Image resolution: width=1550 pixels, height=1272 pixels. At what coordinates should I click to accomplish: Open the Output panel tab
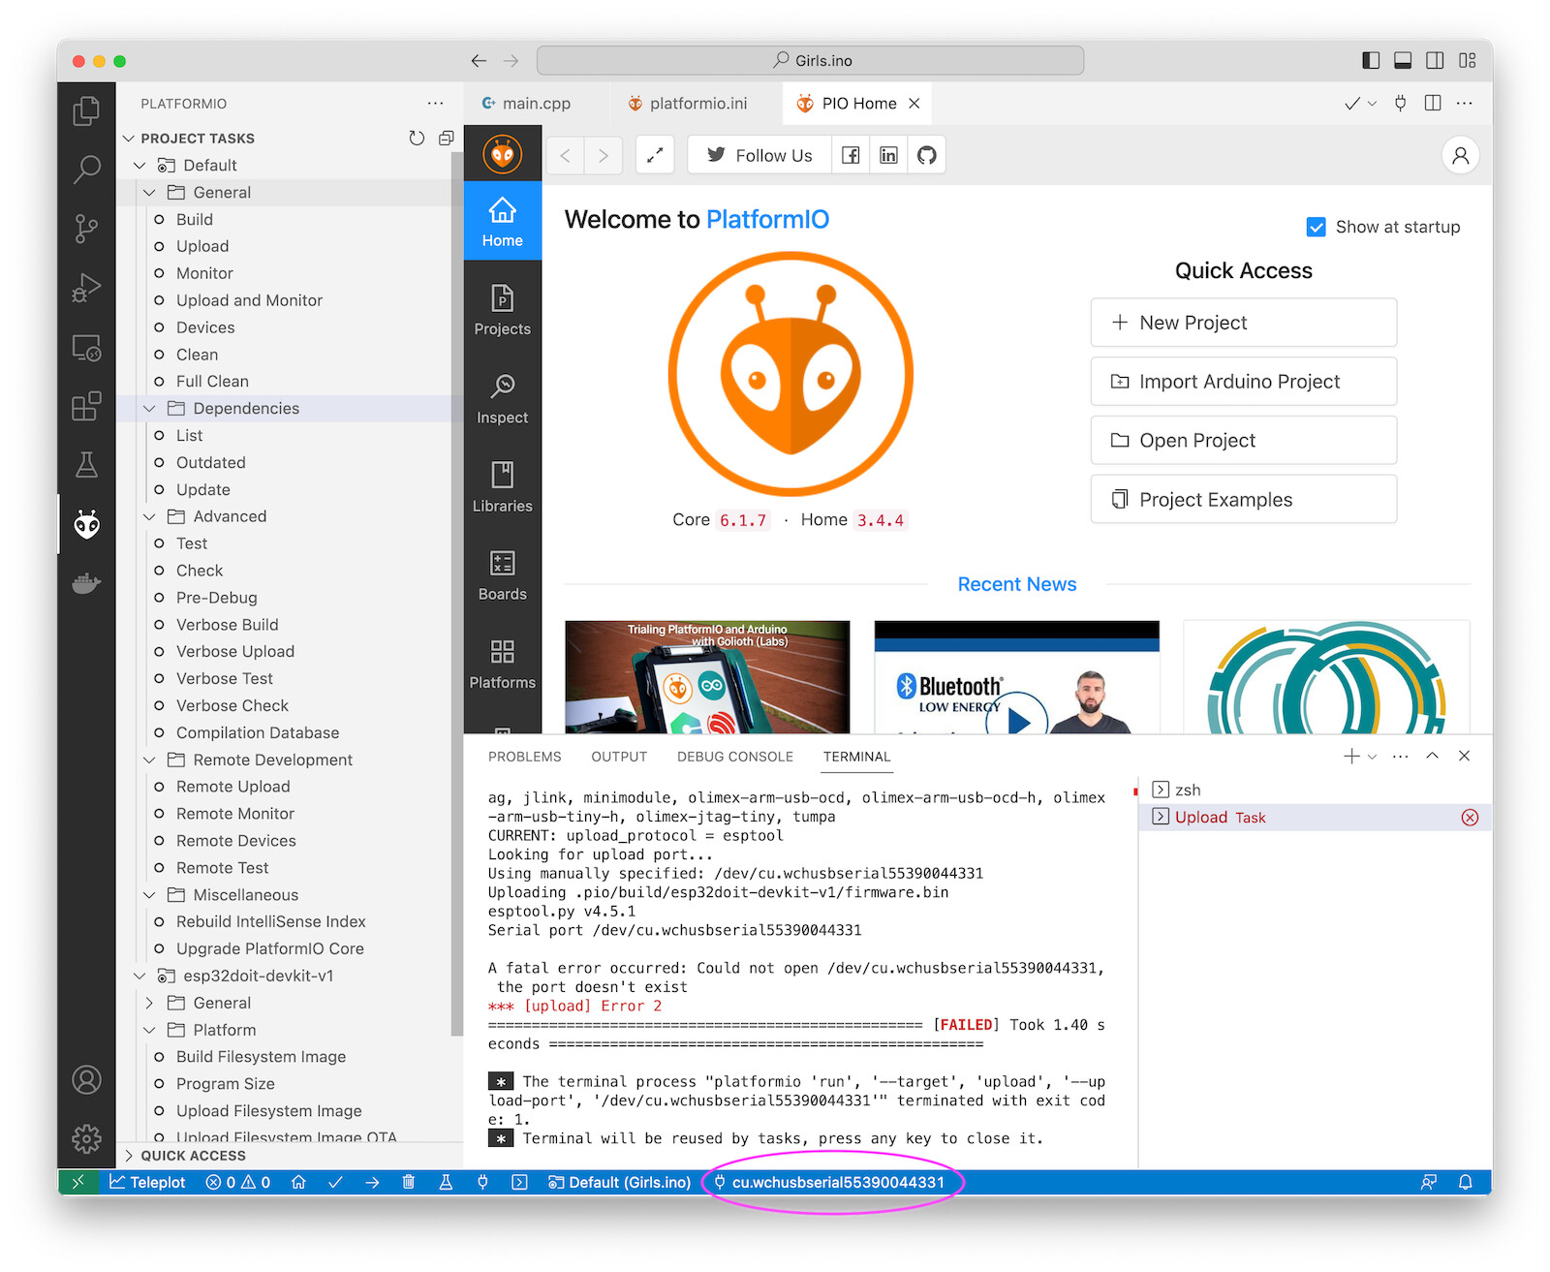pos(619,757)
